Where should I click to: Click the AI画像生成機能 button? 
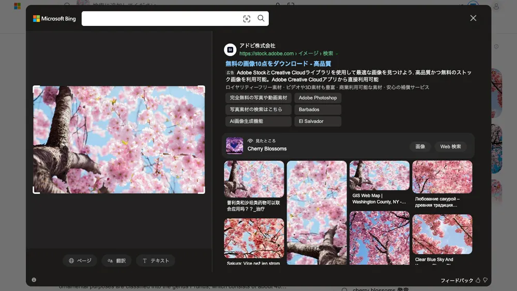click(x=258, y=121)
